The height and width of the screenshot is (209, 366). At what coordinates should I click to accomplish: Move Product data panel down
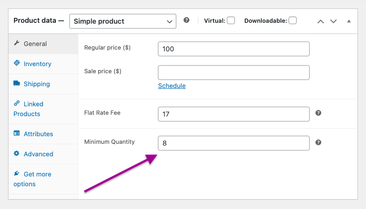coord(333,21)
